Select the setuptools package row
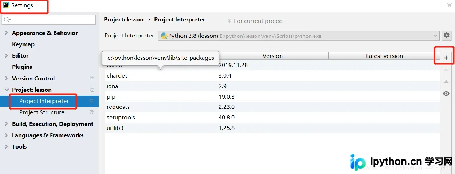Viewport: 455px width, 174px height. (x=272, y=118)
